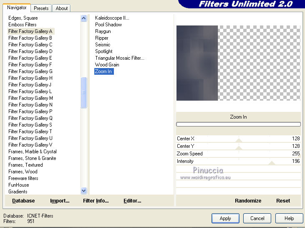Adjust the Intensity slider handle
Image resolution: width=305 pixels, height=228 pixels.
[x=272, y=162]
